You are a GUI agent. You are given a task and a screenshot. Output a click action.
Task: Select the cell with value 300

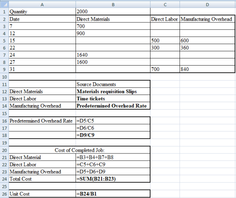(165, 48)
